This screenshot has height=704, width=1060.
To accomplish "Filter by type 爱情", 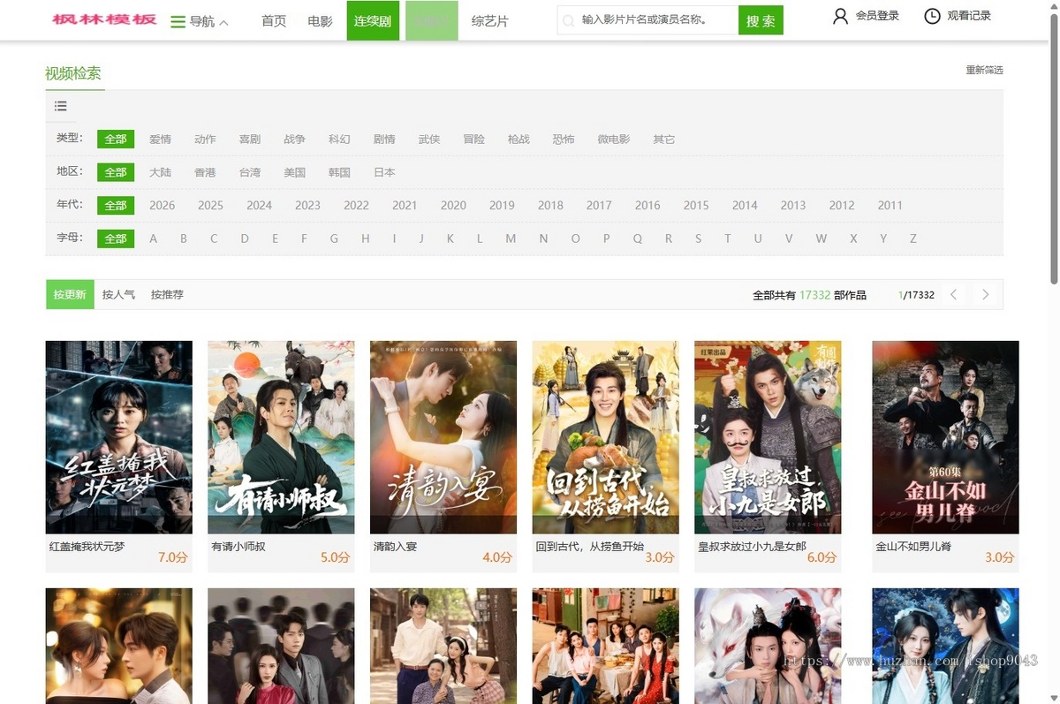I will [x=160, y=140].
